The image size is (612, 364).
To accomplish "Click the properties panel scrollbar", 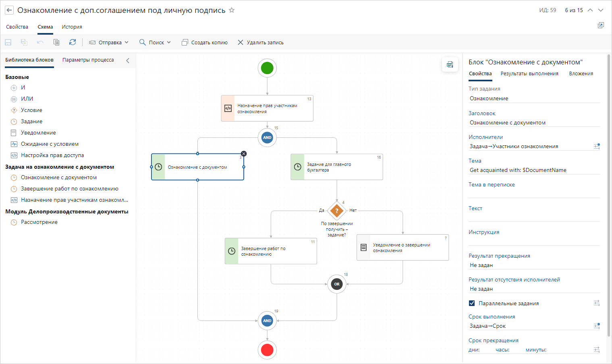I will point(608,196).
